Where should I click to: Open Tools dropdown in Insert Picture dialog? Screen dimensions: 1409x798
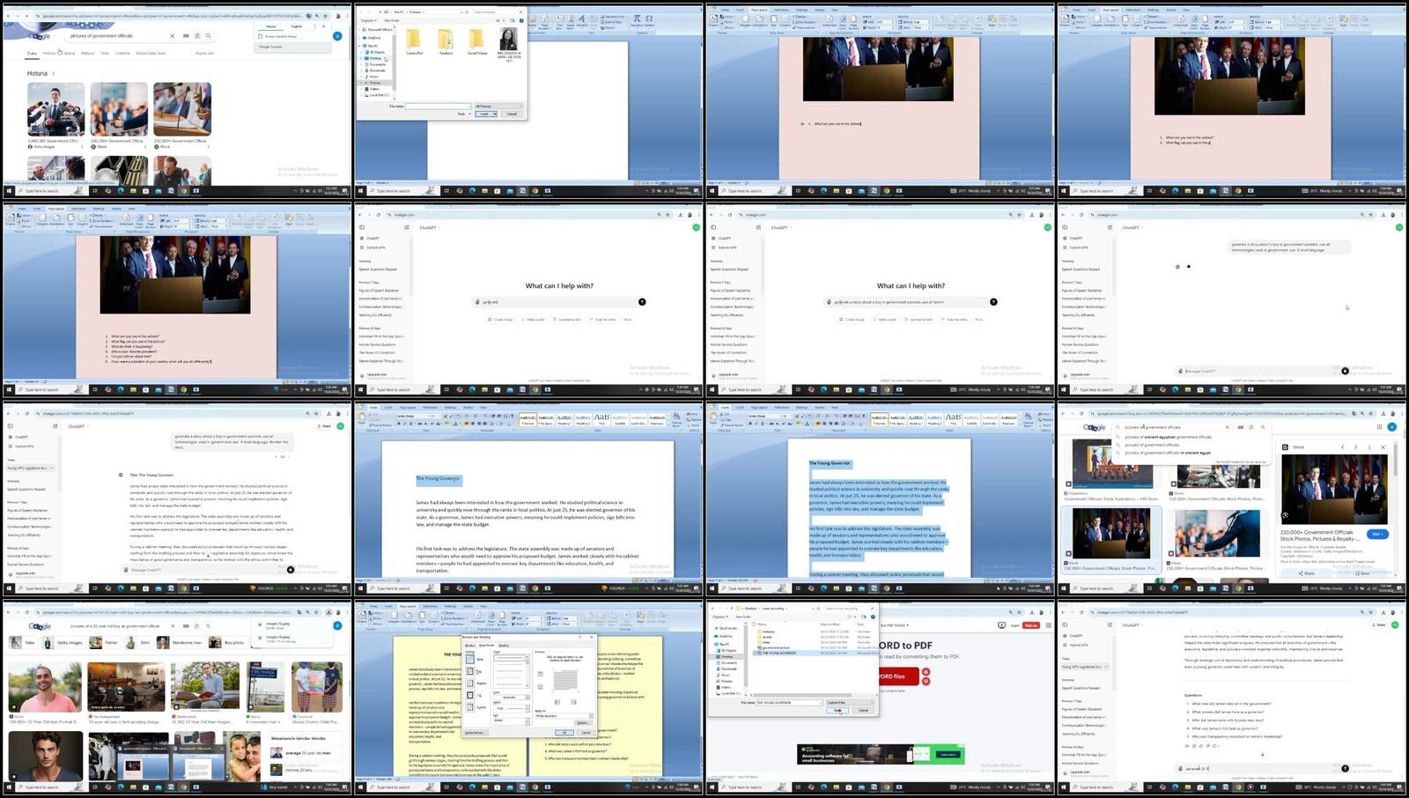464,114
